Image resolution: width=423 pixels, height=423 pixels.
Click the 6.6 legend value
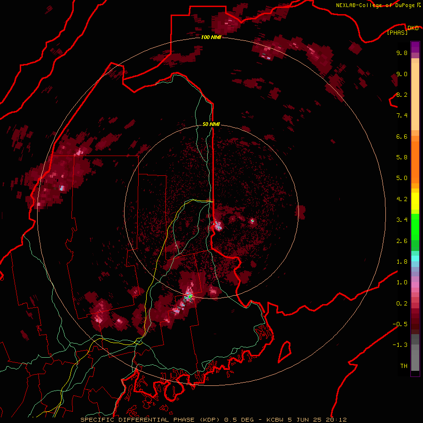tap(402, 136)
